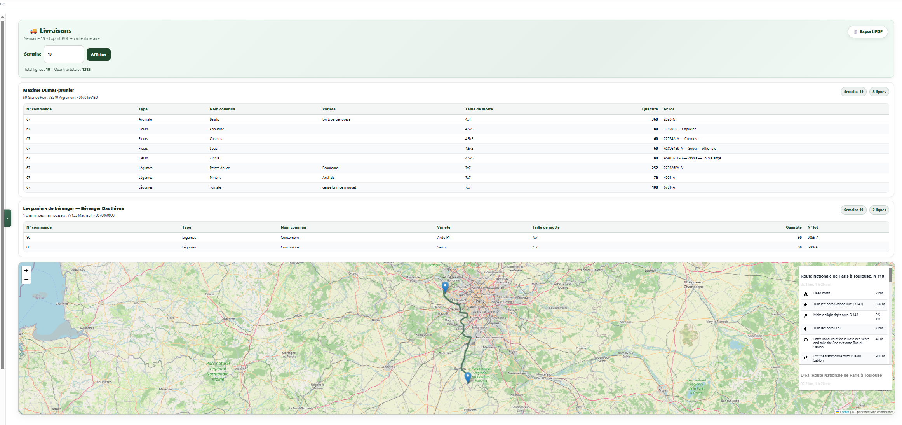The height and width of the screenshot is (425, 902).
Task: Click the directions panel scrollbar
Action: coord(890,275)
